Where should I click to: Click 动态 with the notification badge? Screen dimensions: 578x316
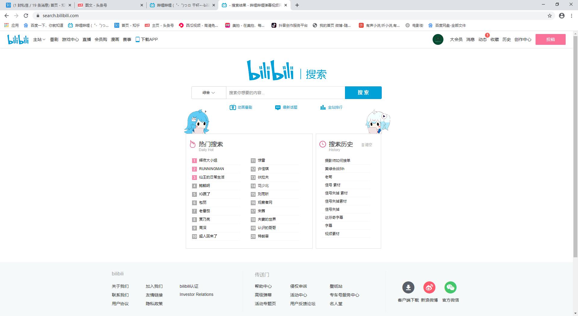(x=482, y=39)
